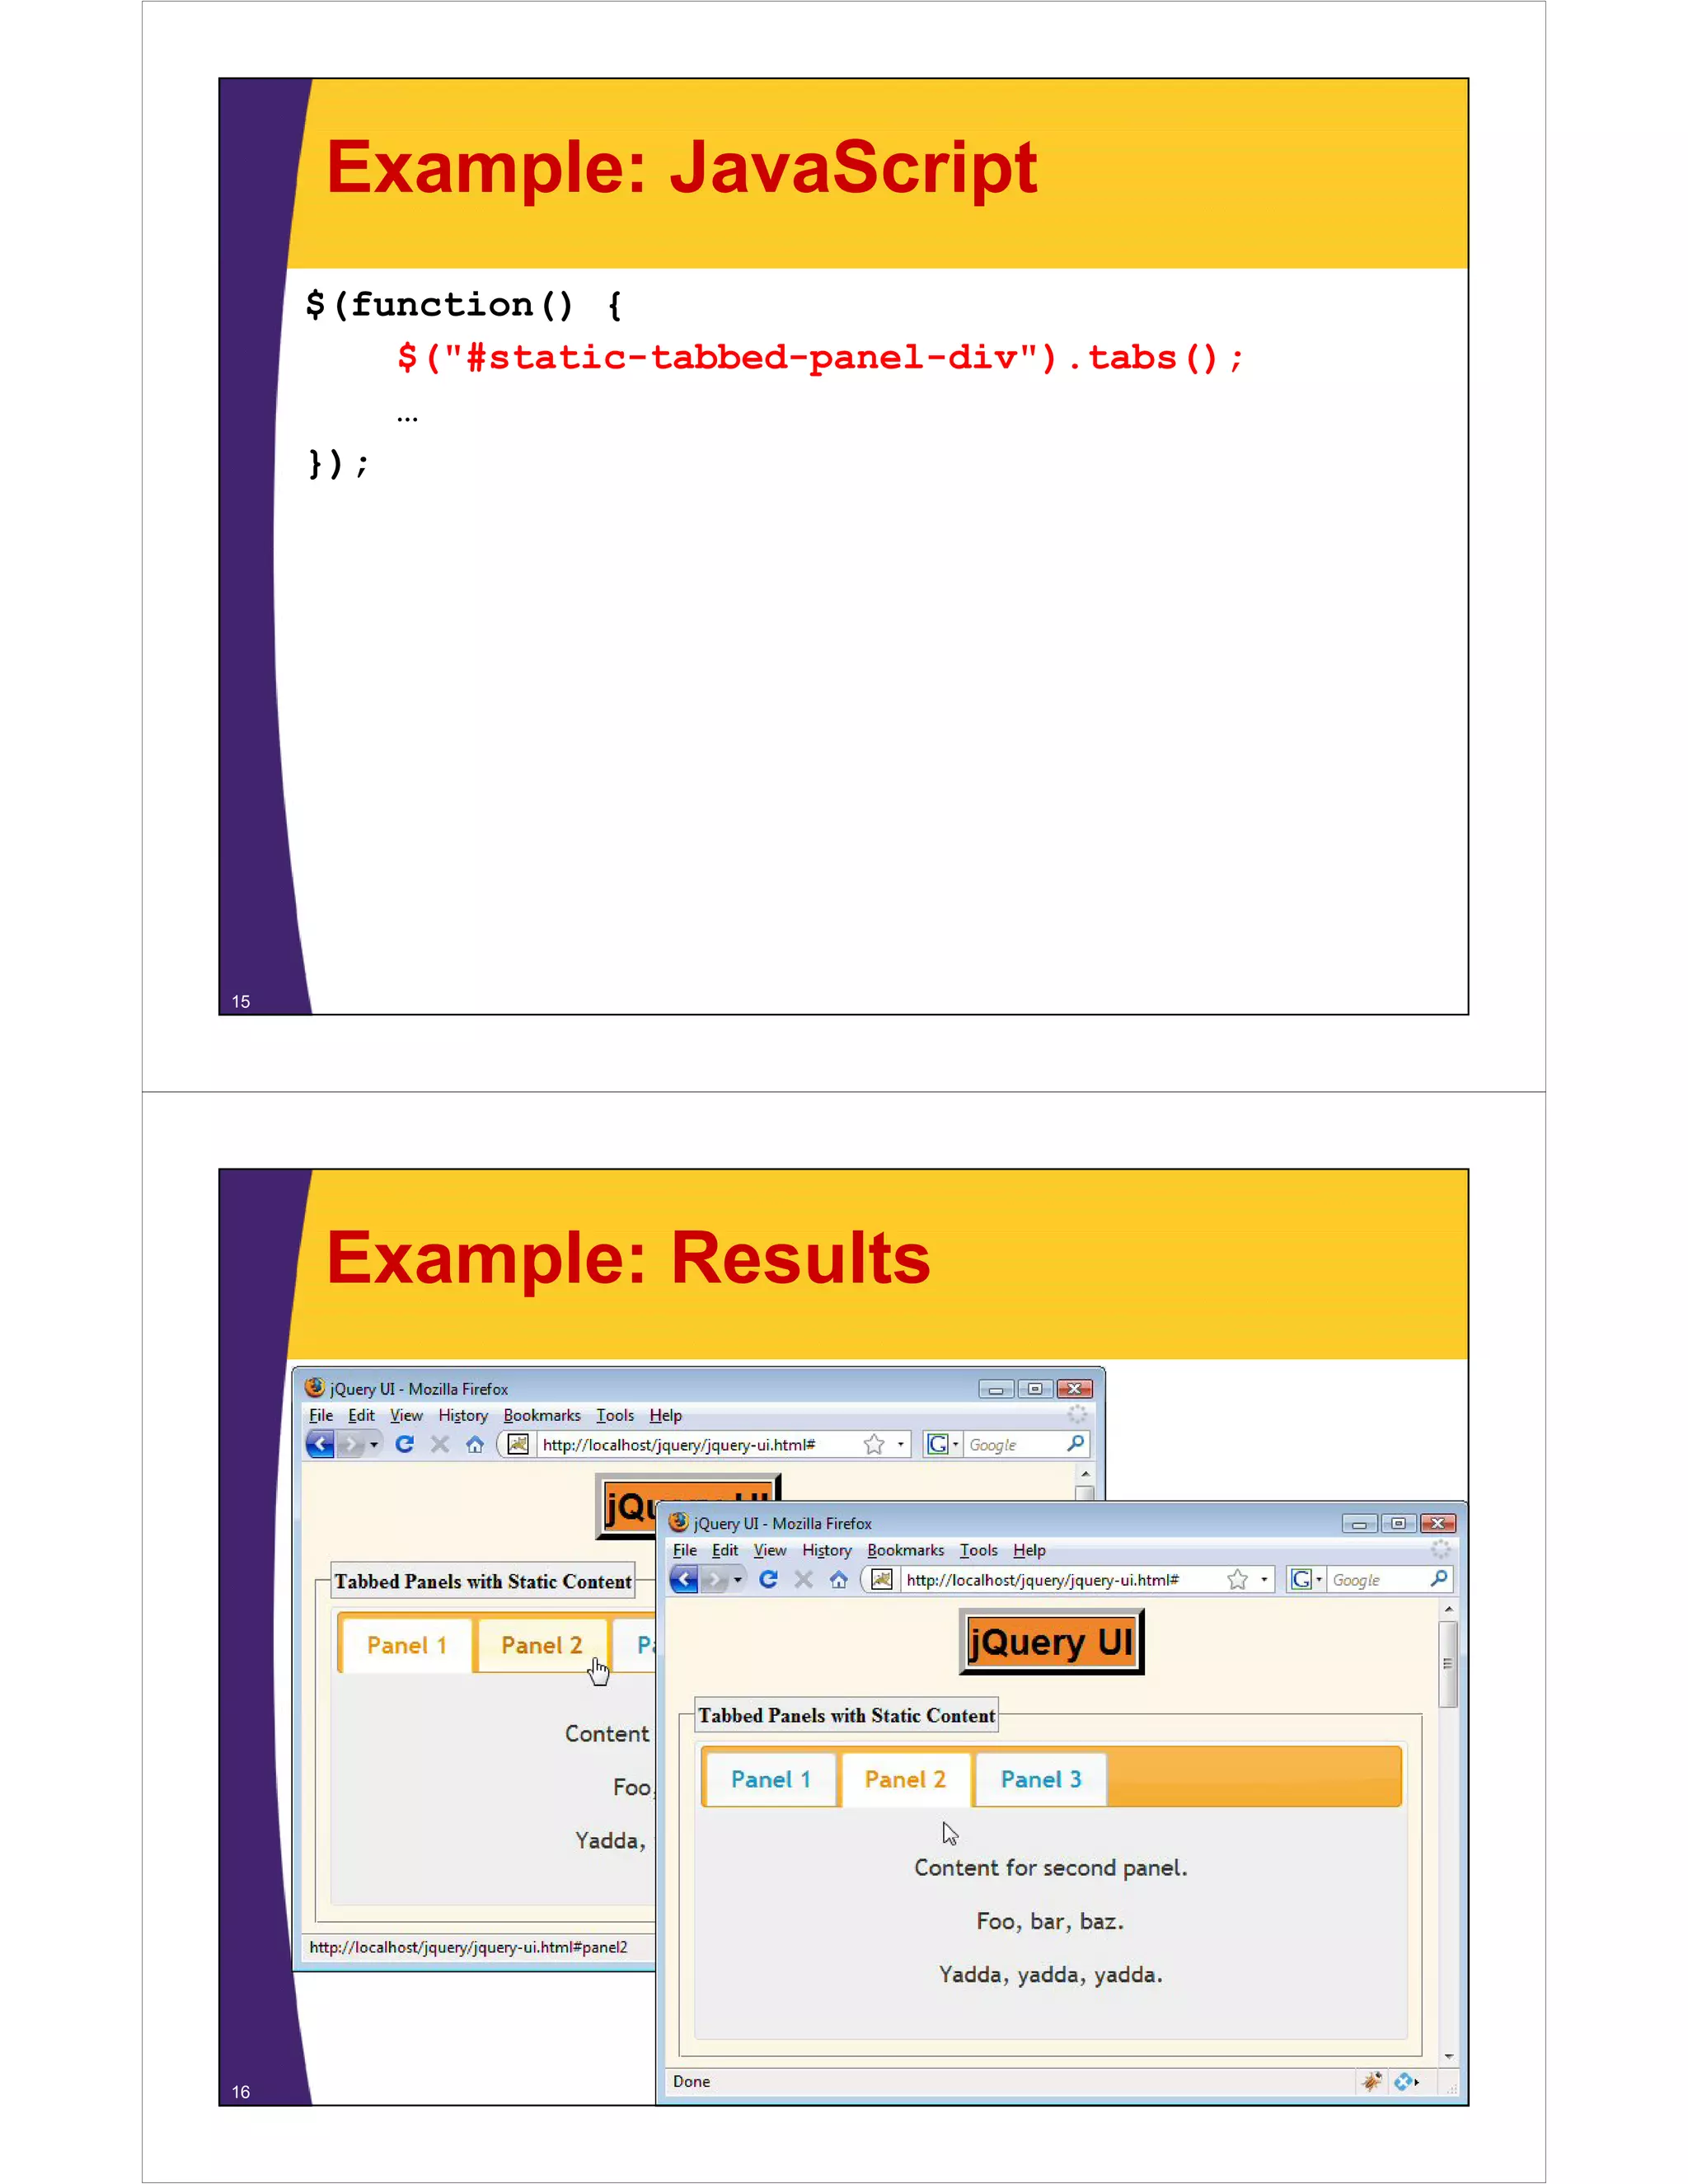Click the vertical scrollbar thumb in the front window
Screen dimensions: 1688x2184
click(x=1448, y=1664)
